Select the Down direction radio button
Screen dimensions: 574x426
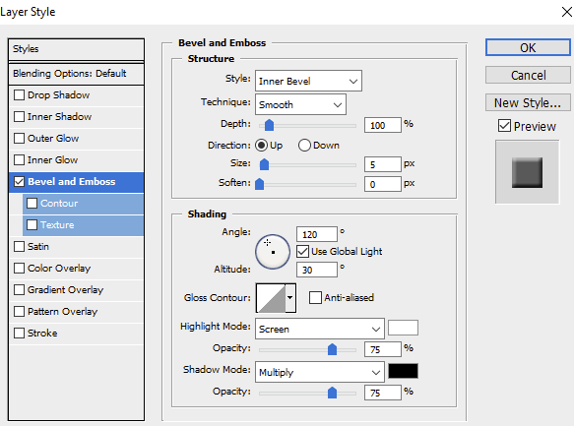pyautogui.click(x=304, y=146)
